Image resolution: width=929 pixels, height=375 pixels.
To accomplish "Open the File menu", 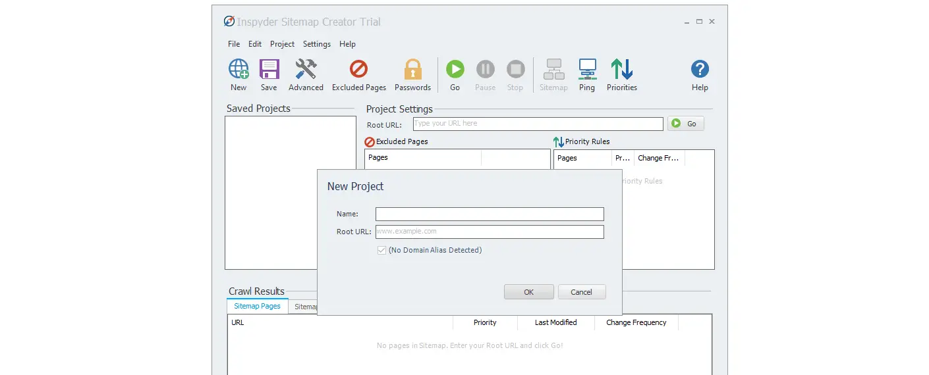I will 234,44.
